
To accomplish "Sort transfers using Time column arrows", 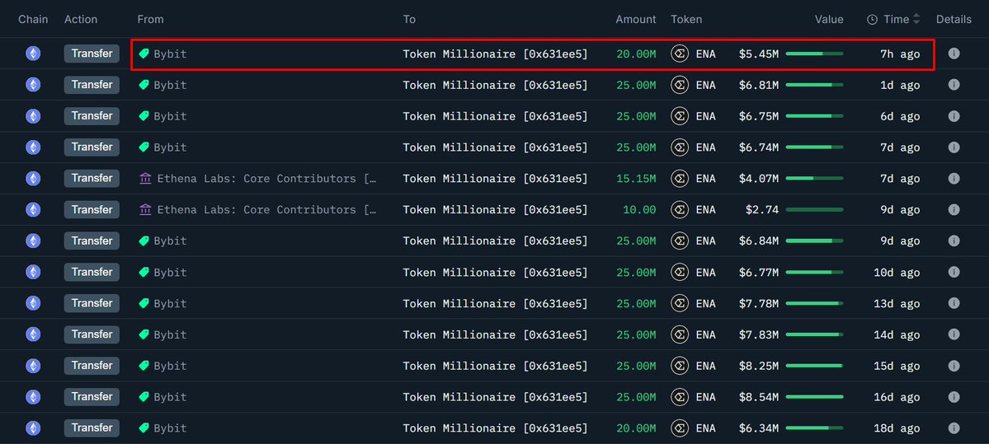I will pyautogui.click(x=916, y=19).
